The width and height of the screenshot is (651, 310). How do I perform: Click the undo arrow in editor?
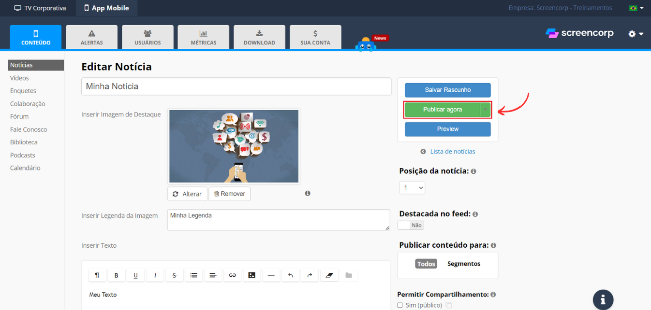(290, 275)
